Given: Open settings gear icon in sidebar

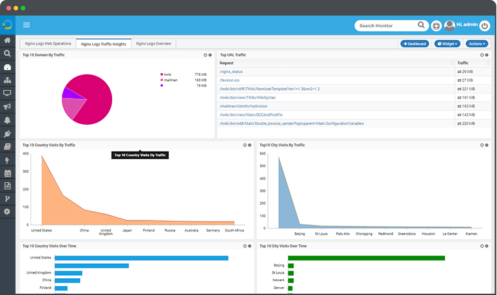Looking at the screenshot, I should pos(7,211).
